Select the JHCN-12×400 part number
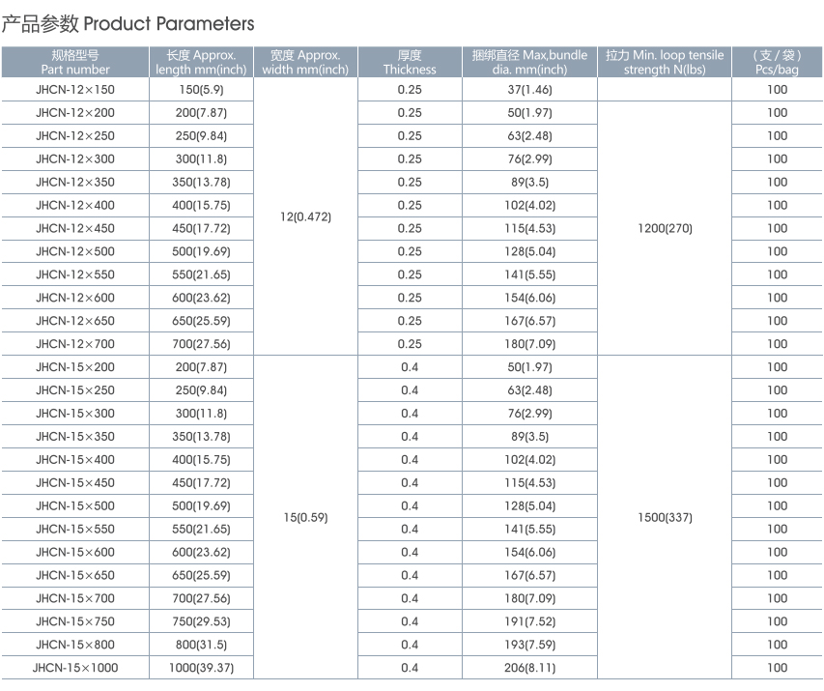Image resolution: width=824 pixels, height=691 pixels. coord(75,205)
